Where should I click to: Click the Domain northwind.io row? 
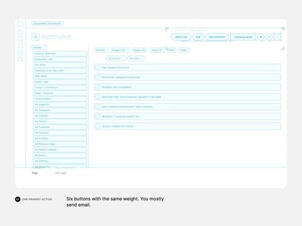pos(60,88)
